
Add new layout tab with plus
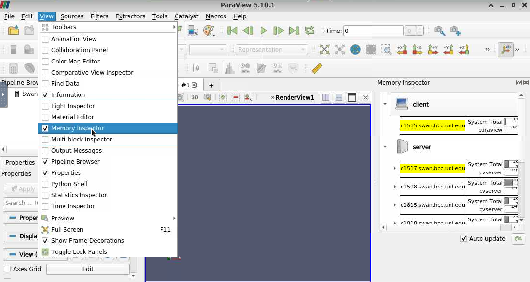click(211, 85)
